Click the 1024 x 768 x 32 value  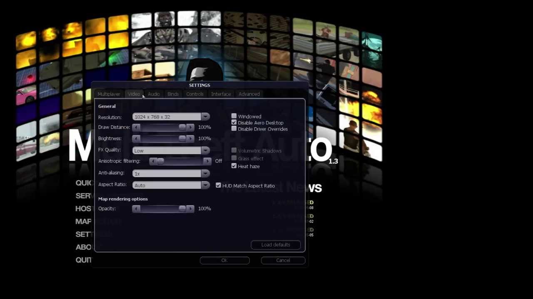[x=152, y=117]
